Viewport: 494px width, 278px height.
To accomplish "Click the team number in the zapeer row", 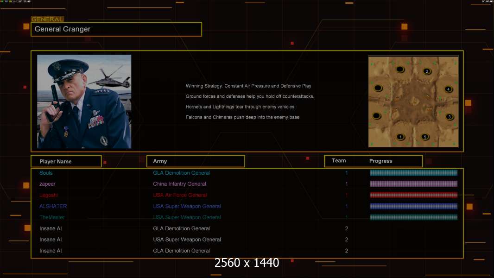I will coord(346,184).
